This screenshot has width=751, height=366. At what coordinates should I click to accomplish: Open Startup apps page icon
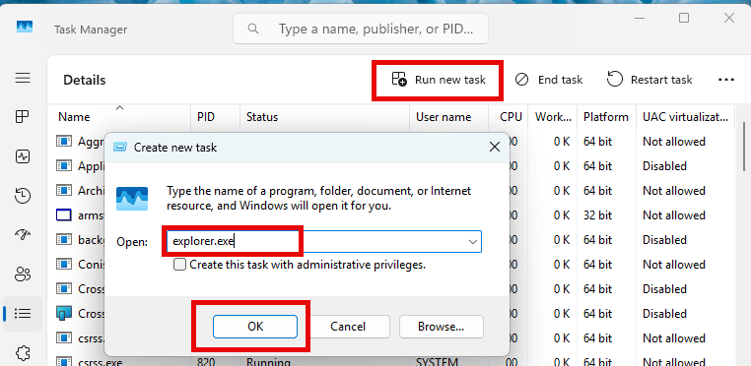pos(23,234)
